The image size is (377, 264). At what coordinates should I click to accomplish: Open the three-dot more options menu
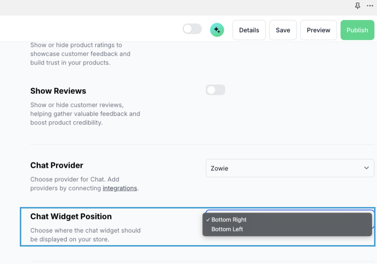(x=370, y=6)
